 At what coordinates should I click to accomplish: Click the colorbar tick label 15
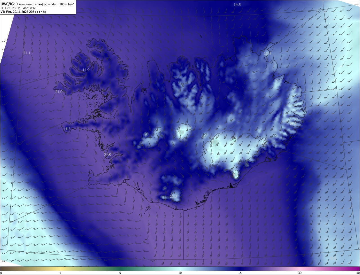click(x=240, y=273)
